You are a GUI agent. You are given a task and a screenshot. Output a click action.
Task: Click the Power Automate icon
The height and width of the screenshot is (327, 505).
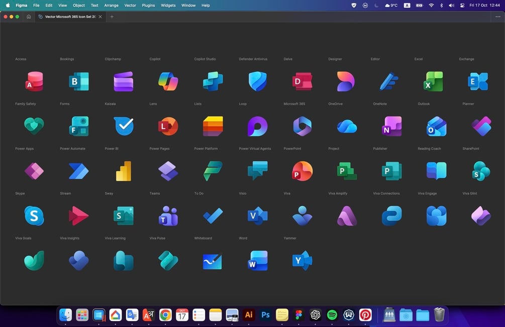[79, 171]
